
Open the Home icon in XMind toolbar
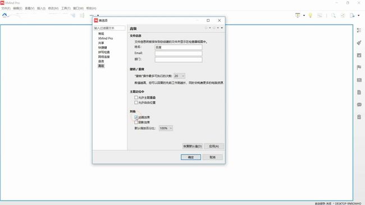coord(4,15)
